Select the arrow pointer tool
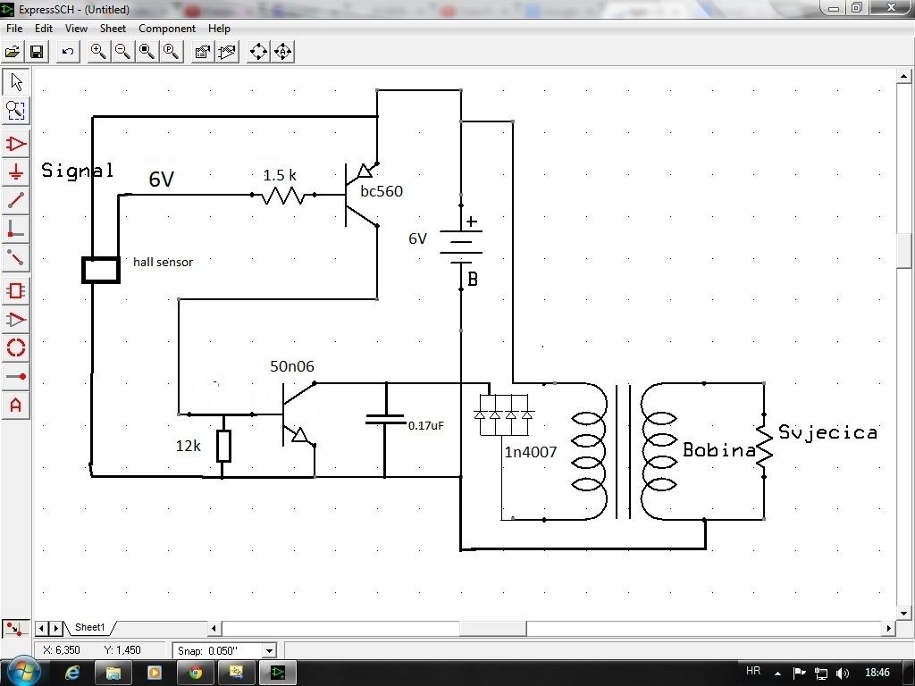915x686 pixels. point(16,81)
